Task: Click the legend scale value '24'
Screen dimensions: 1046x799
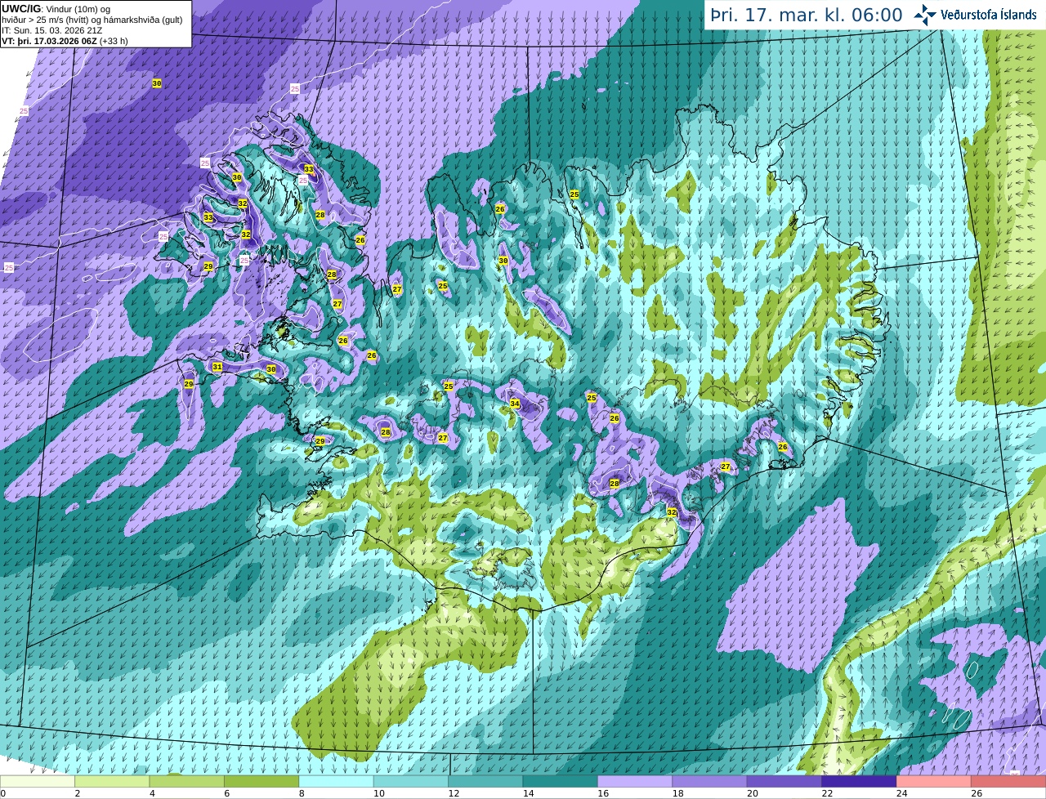Action: point(901,793)
